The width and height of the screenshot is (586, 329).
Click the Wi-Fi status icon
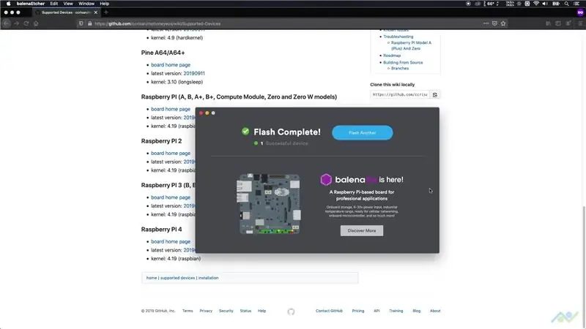point(536,4)
